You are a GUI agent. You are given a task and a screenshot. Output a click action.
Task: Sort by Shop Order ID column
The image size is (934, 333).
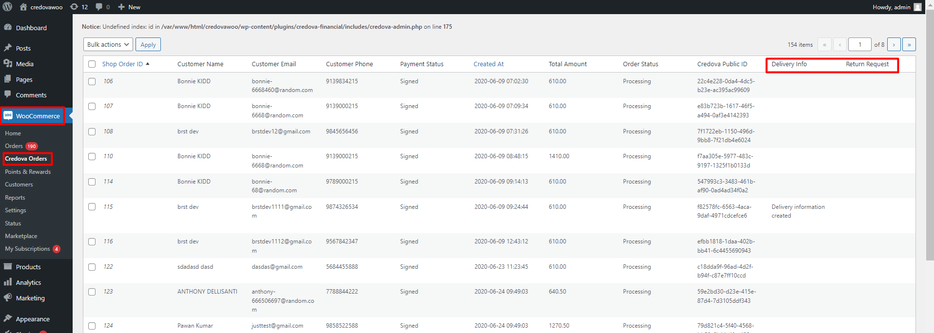[x=122, y=64]
